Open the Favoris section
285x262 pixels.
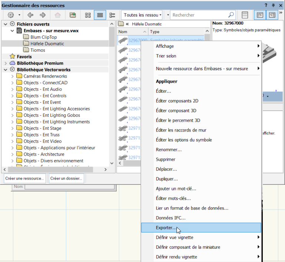[x=24, y=57]
